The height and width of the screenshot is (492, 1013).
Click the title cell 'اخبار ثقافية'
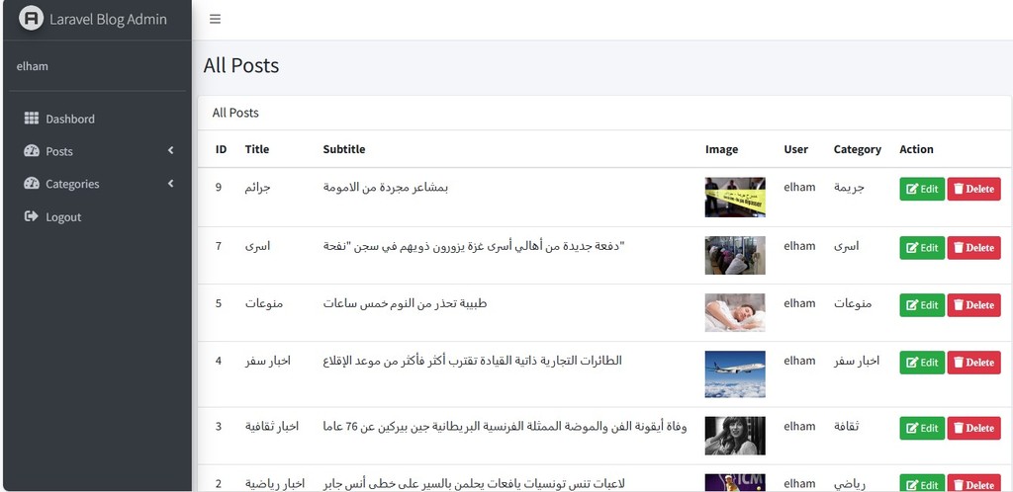(272, 427)
